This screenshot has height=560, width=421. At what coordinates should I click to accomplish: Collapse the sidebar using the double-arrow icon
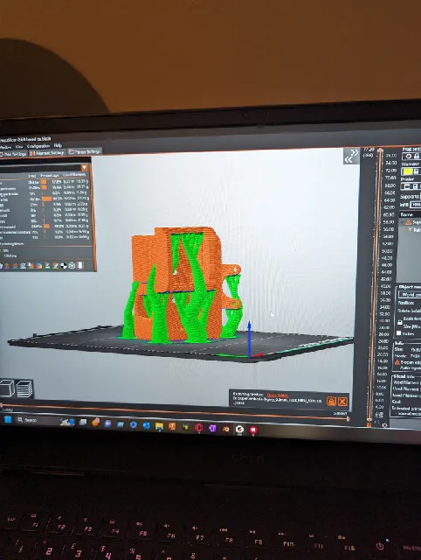point(351,156)
